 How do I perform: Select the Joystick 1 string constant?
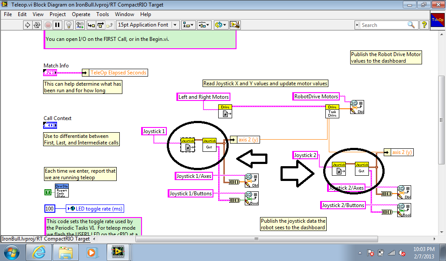tap(154, 131)
